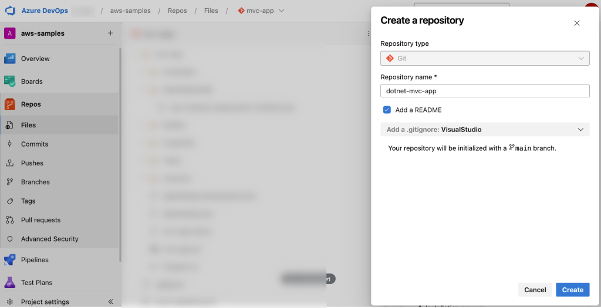
Task: Collapse the sidebar with double chevron
Action: tap(110, 302)
